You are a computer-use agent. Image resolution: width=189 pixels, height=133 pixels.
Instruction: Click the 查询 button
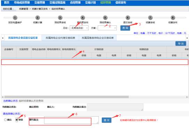(125, 28)
